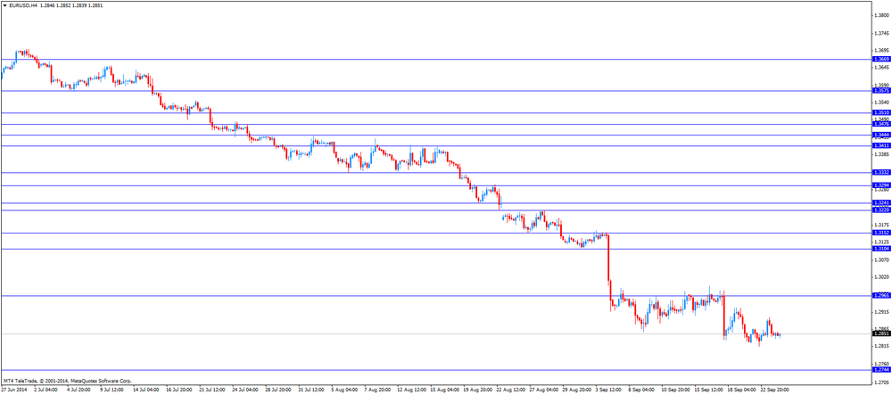Click the 1.3125 price axis value
This screenshot has width=892, height=394.
point(882,242)
